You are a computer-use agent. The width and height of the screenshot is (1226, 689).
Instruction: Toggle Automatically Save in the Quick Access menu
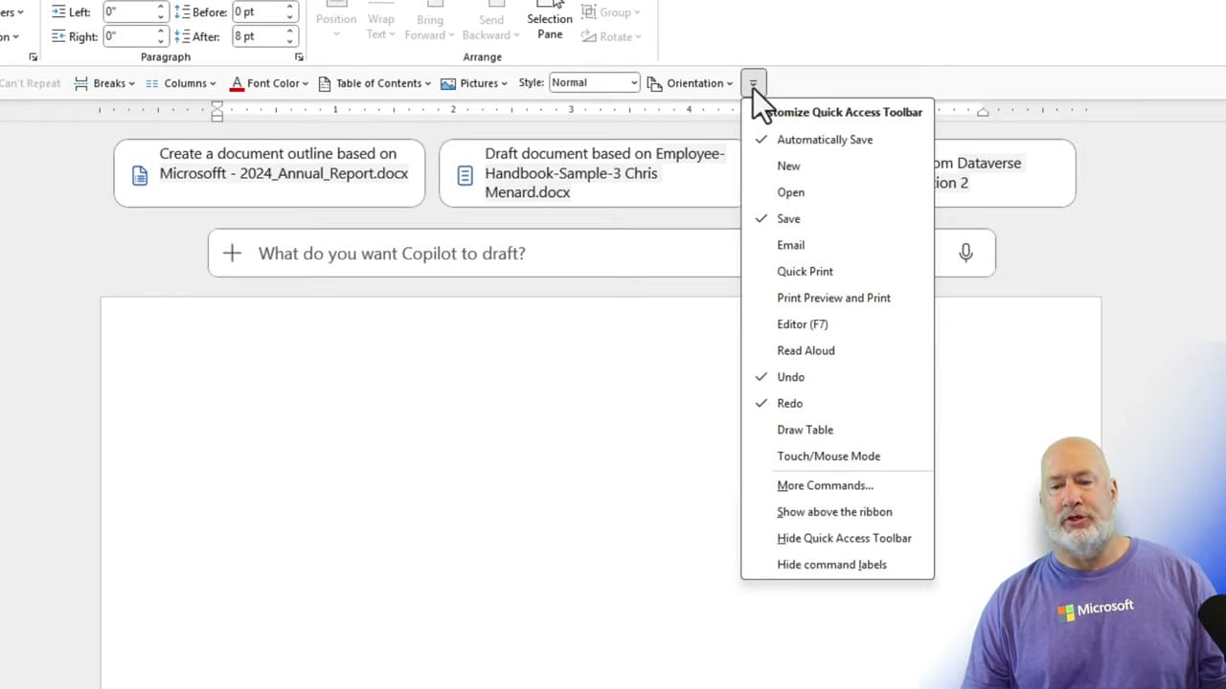[824, 140]
